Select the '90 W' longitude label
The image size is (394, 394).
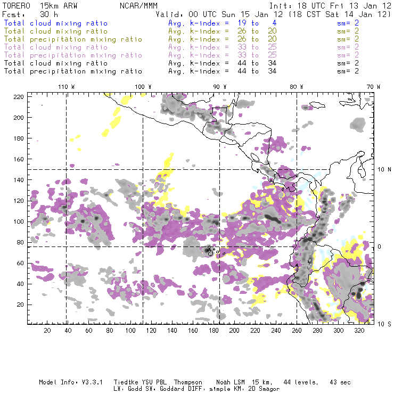click(x=219, y=87)
